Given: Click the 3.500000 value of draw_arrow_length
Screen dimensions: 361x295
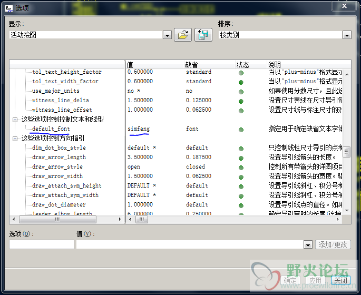Looking at the screenshot, I should click(x=140, y=157).
